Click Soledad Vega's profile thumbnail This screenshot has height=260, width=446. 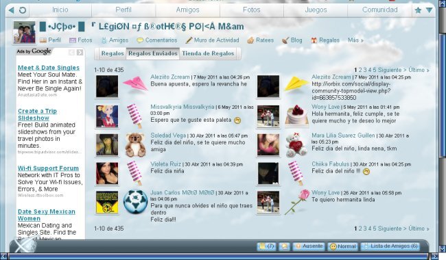click(x=107, y=144)
